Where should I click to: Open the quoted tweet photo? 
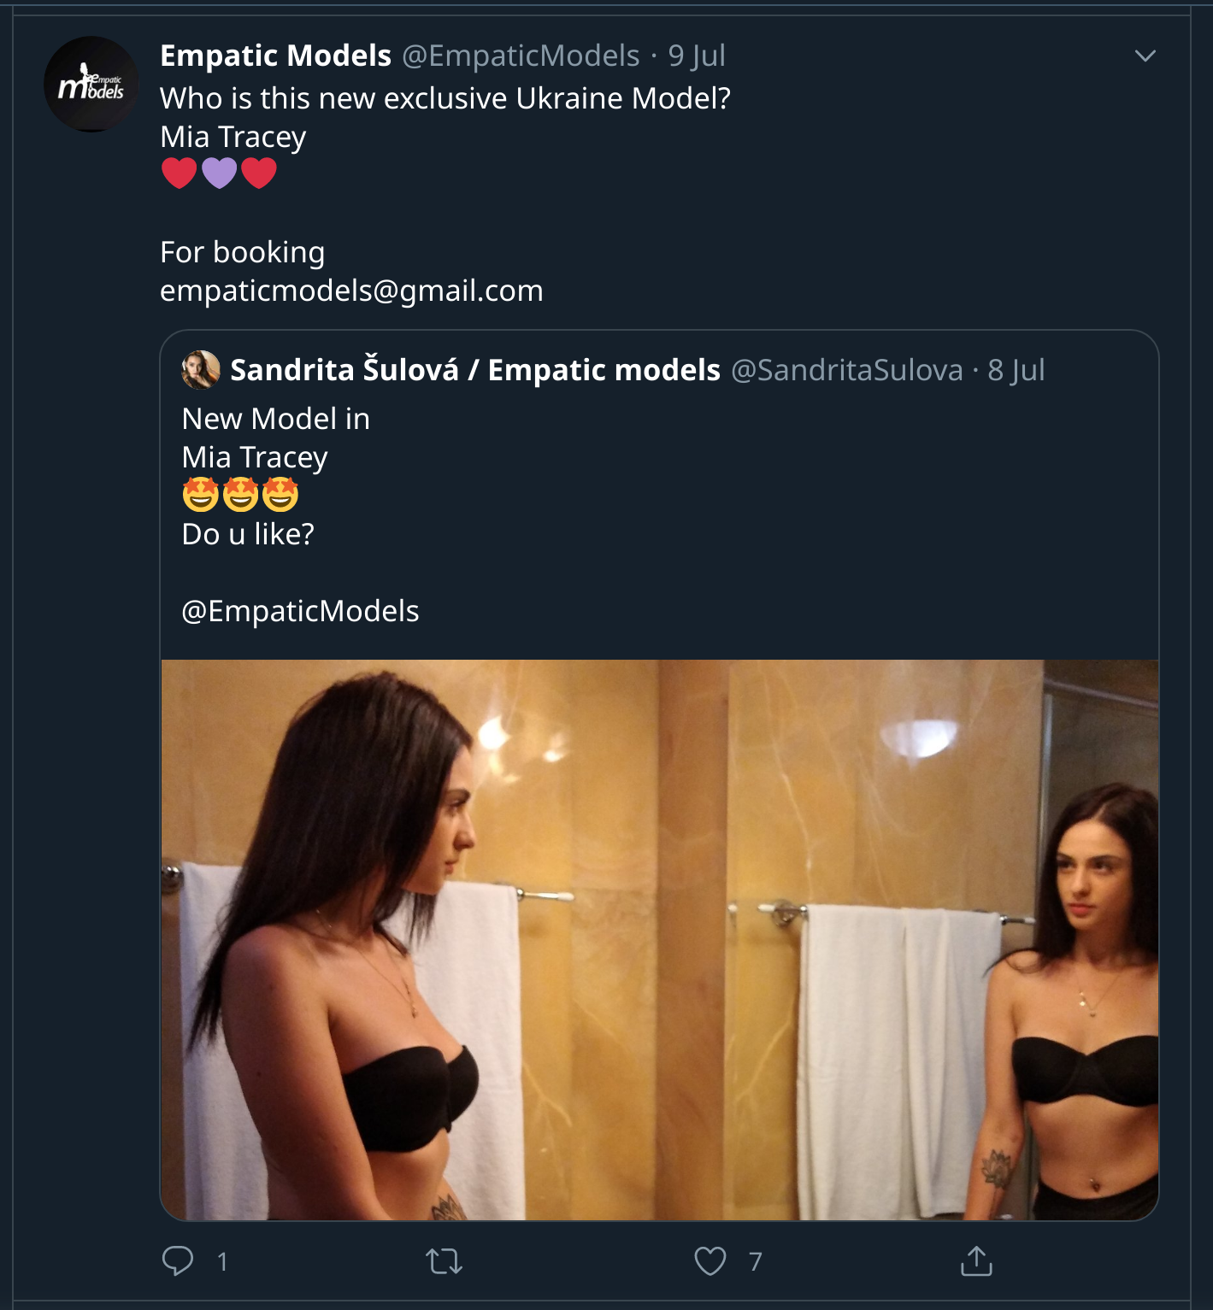[x=659, y=939]
